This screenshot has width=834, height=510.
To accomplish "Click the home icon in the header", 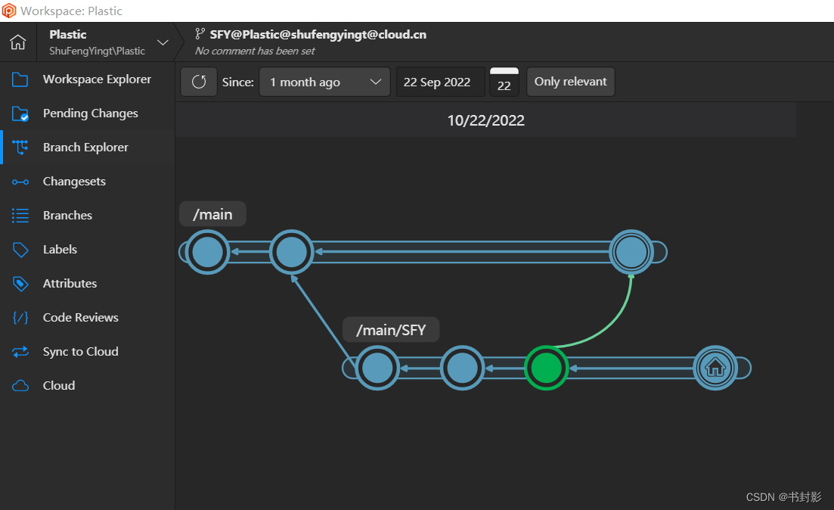I will [17, 42].
